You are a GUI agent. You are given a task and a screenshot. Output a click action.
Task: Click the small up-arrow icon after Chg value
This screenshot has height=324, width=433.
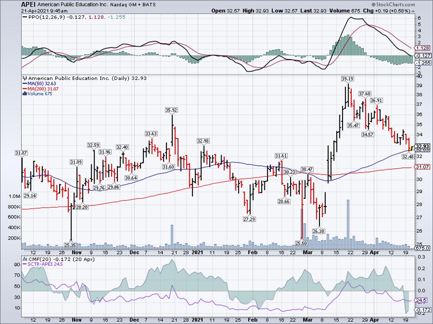[413, 11]
